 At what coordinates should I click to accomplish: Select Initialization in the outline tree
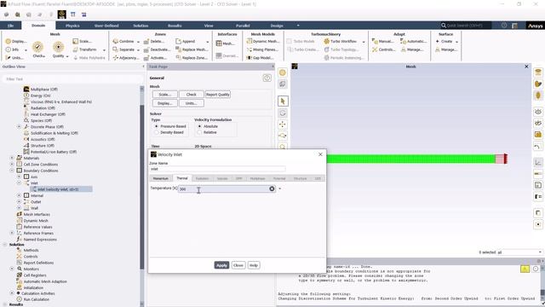[33, 288]
